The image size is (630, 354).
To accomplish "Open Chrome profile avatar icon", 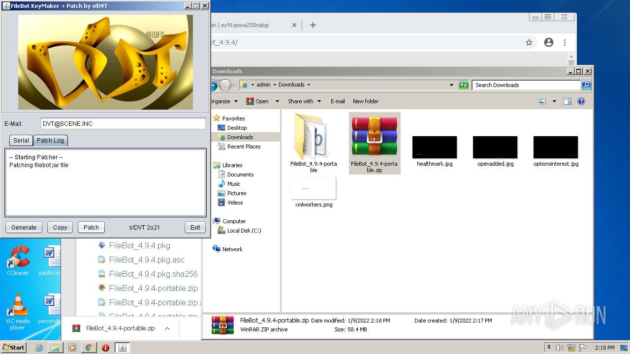I will click(549, 42).
